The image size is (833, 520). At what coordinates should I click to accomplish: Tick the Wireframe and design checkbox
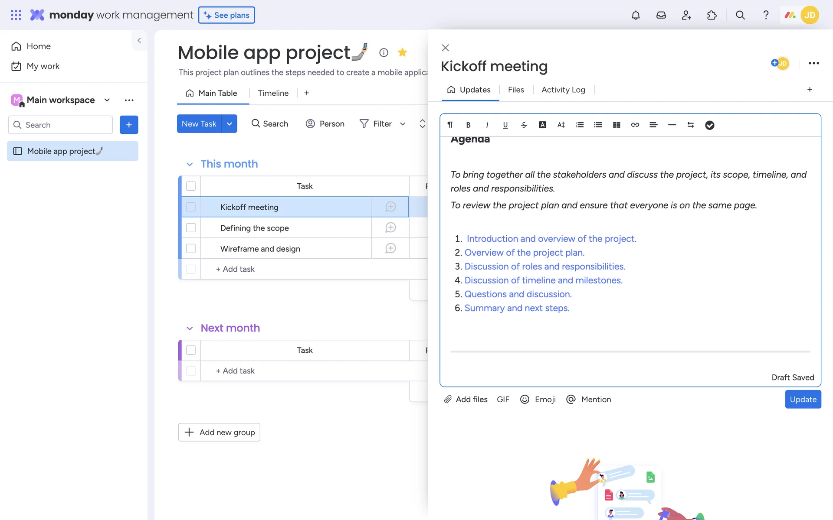click(191, 248)
